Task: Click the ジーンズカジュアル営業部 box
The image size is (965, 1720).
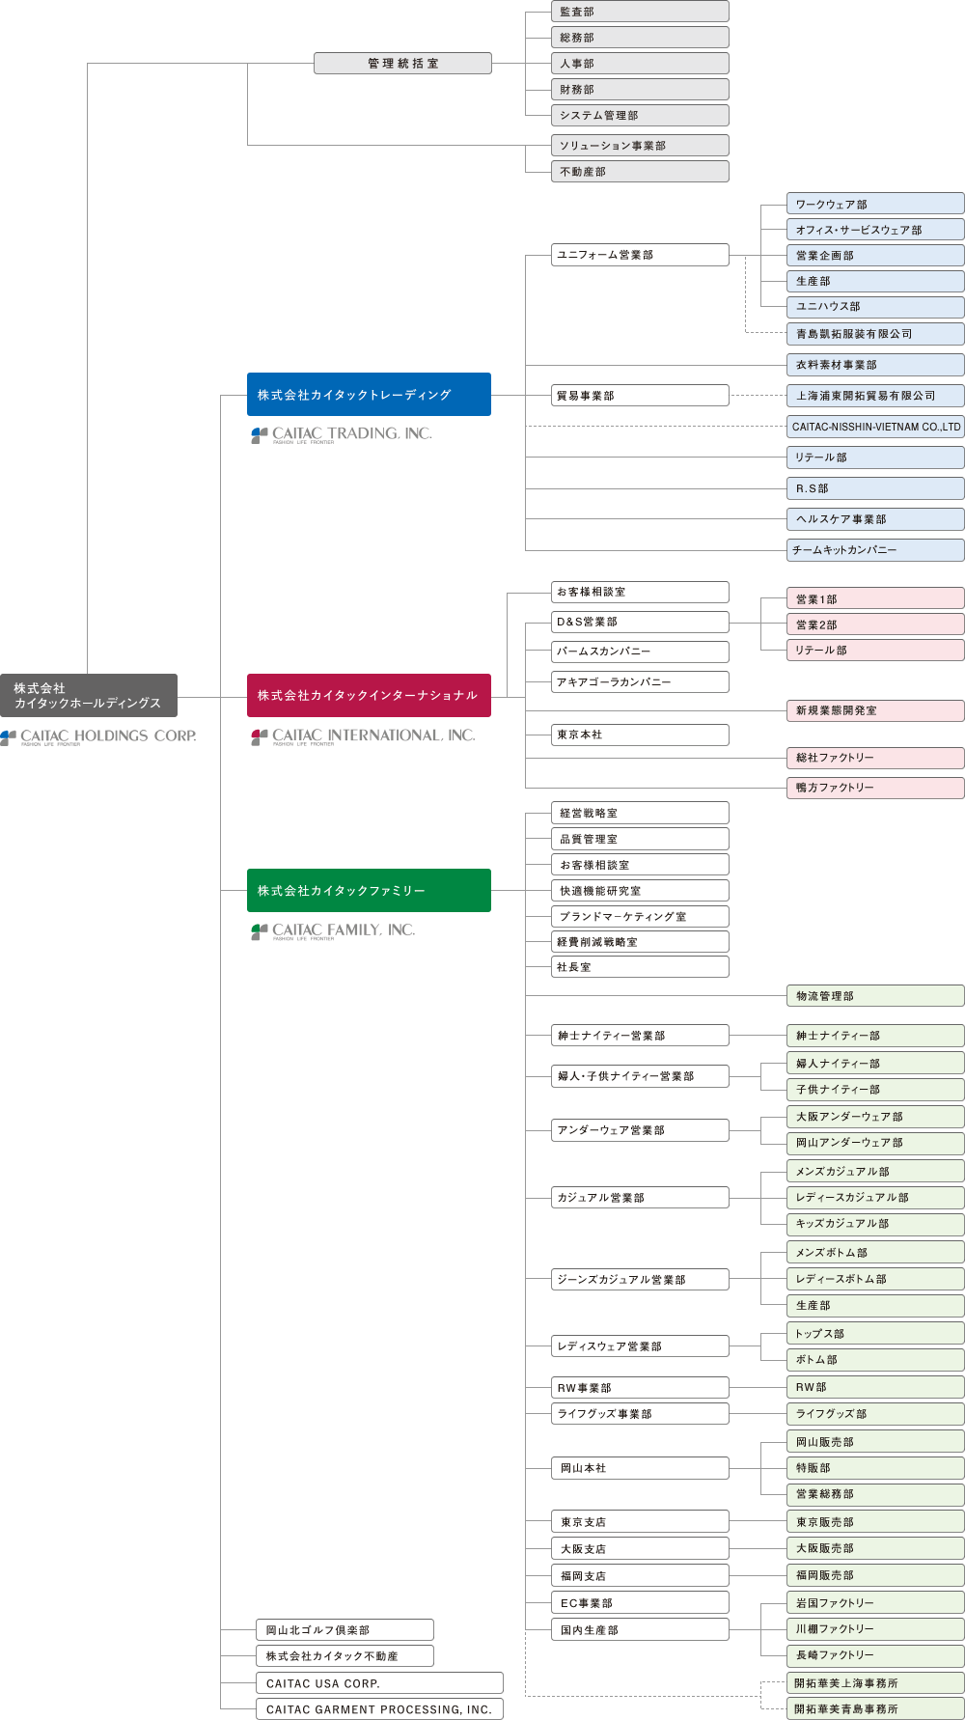Action: tap(640, 1280)
